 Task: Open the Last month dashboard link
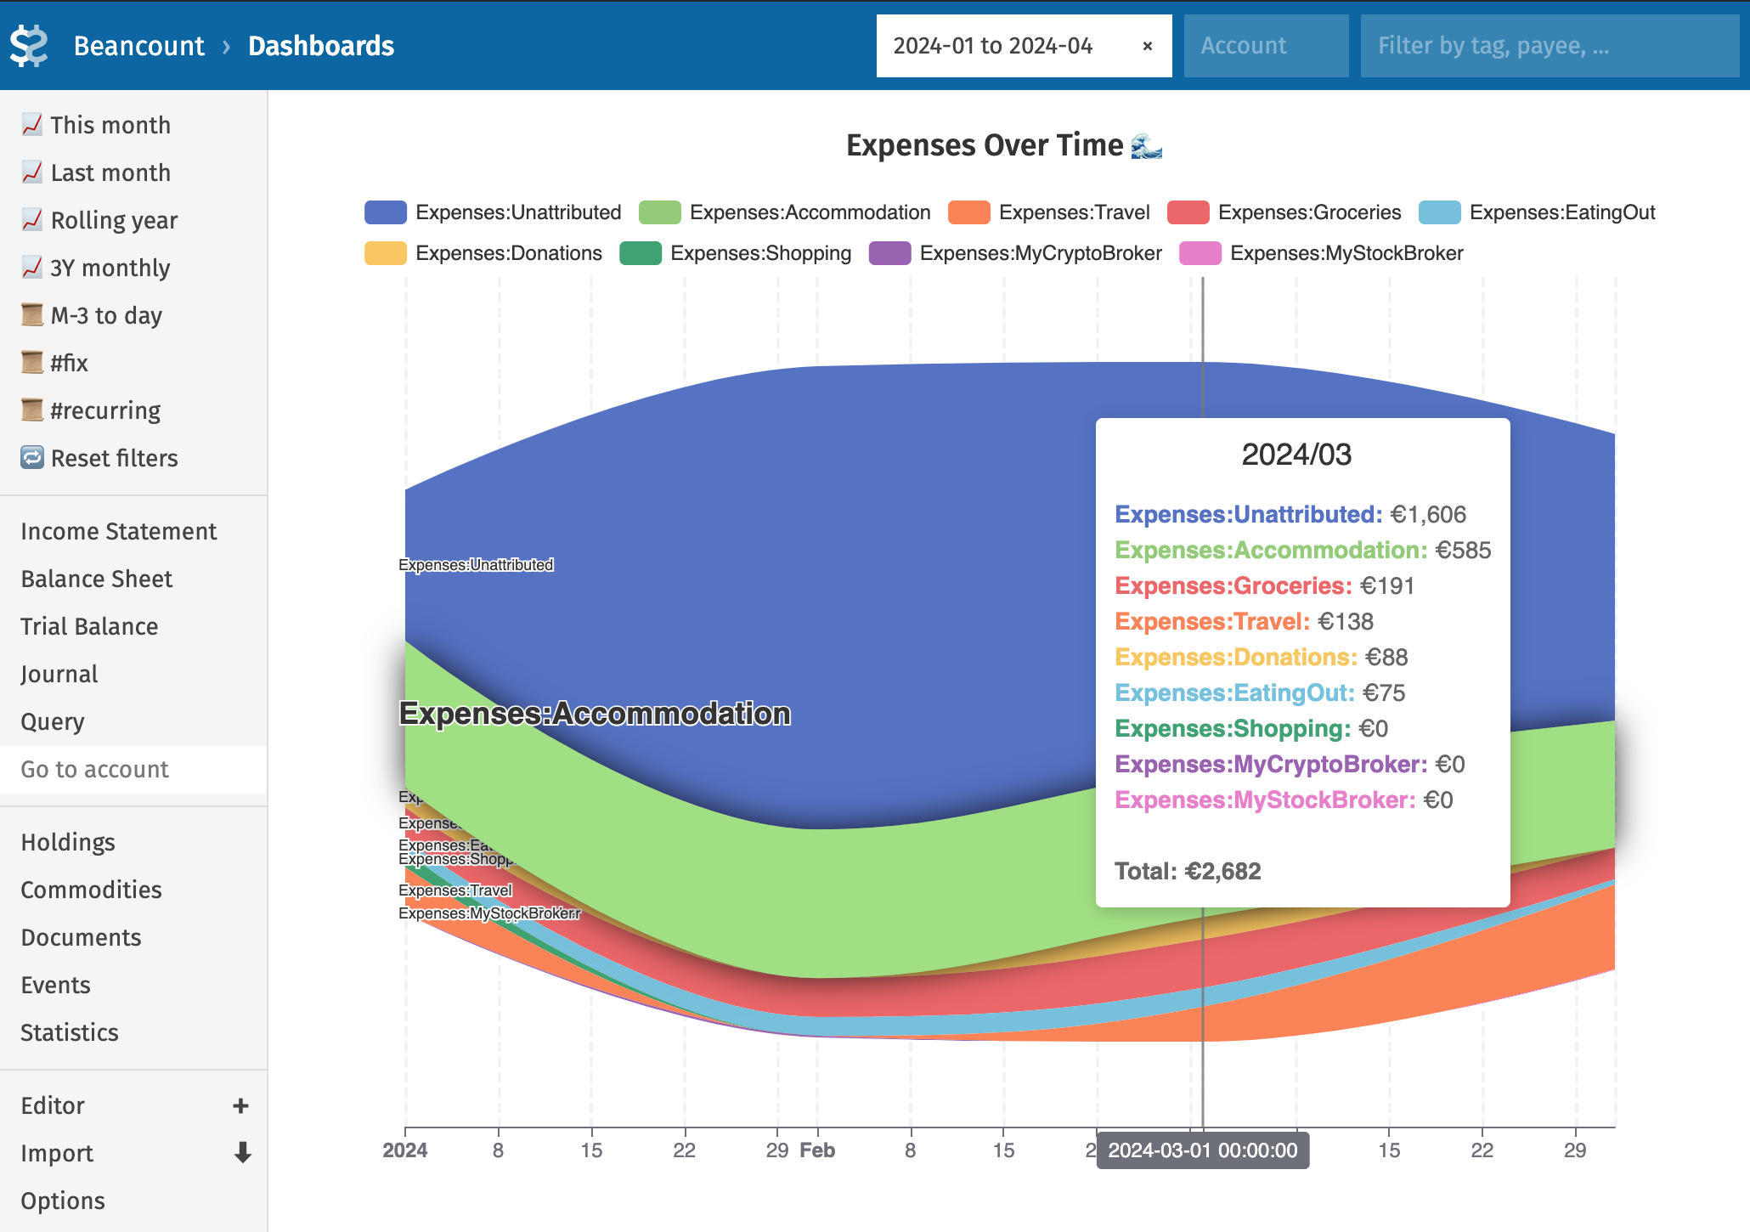point(110,172)
